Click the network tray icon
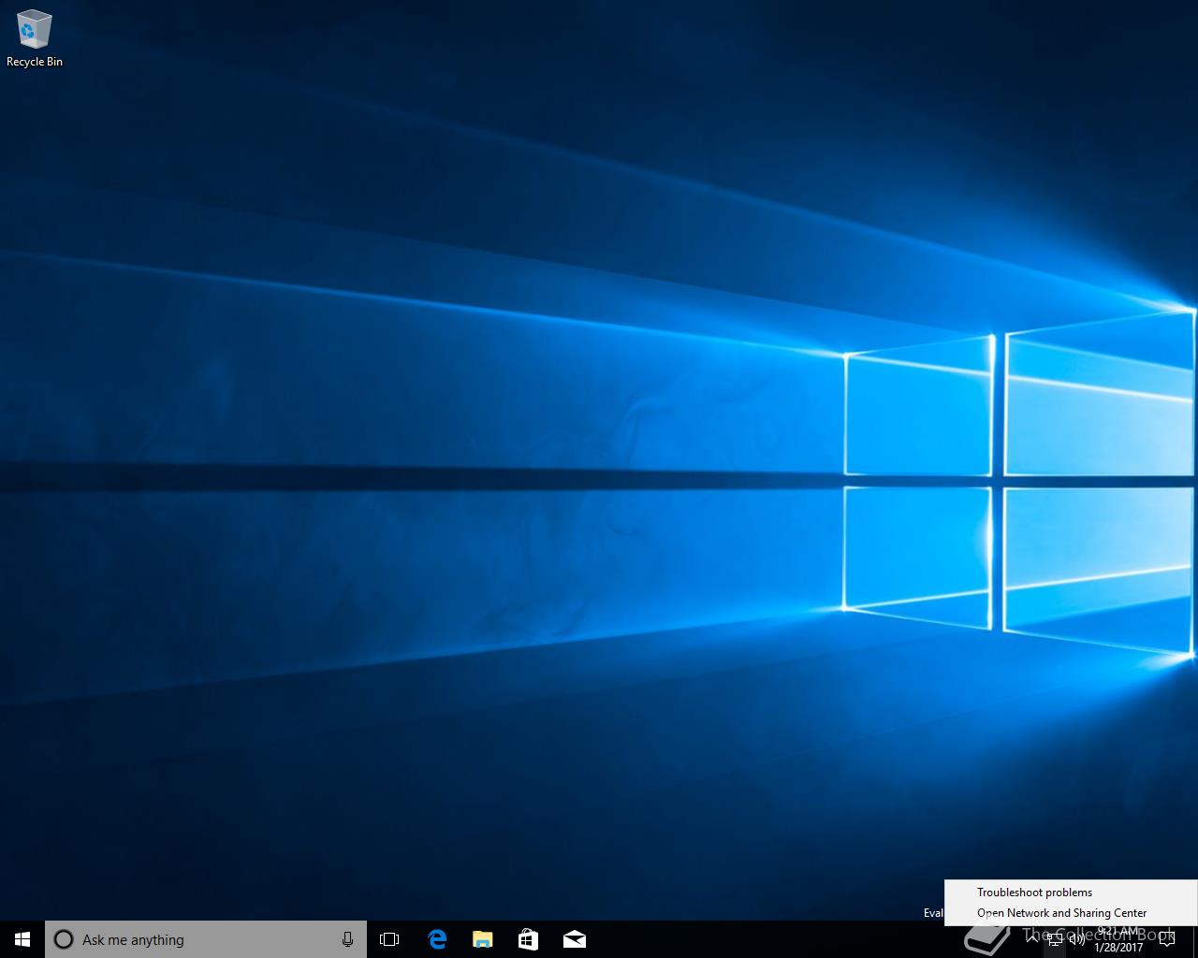The image size is (1198, 958). click(1055, 939)
